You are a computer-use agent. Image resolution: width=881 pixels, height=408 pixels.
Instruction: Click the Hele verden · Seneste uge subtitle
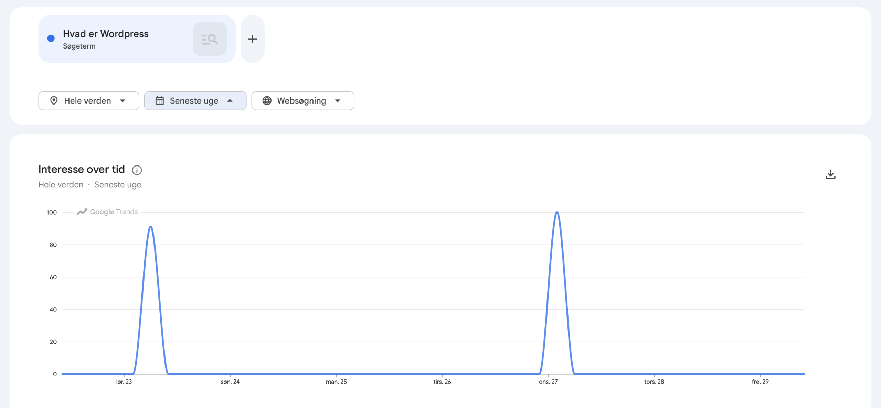click(x=90, y=185)
